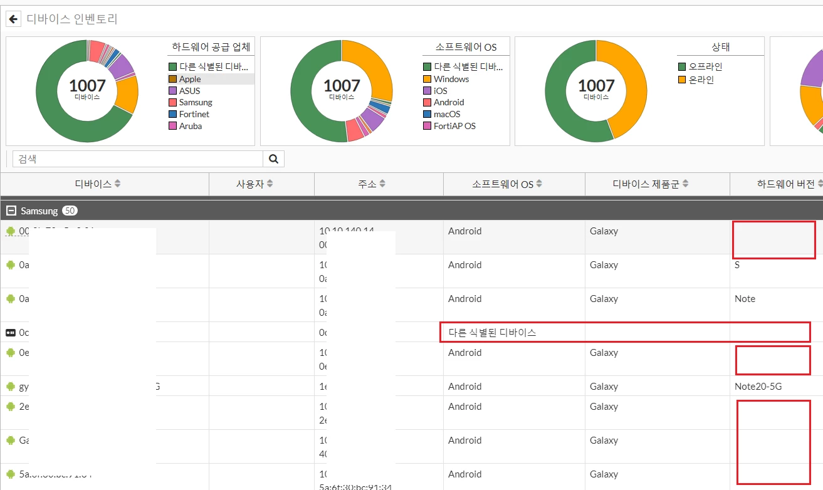The width and height of the screenshot is (823, 490).
Task: Click the orange segment of vendor donut chart
Action: point(128,93)
